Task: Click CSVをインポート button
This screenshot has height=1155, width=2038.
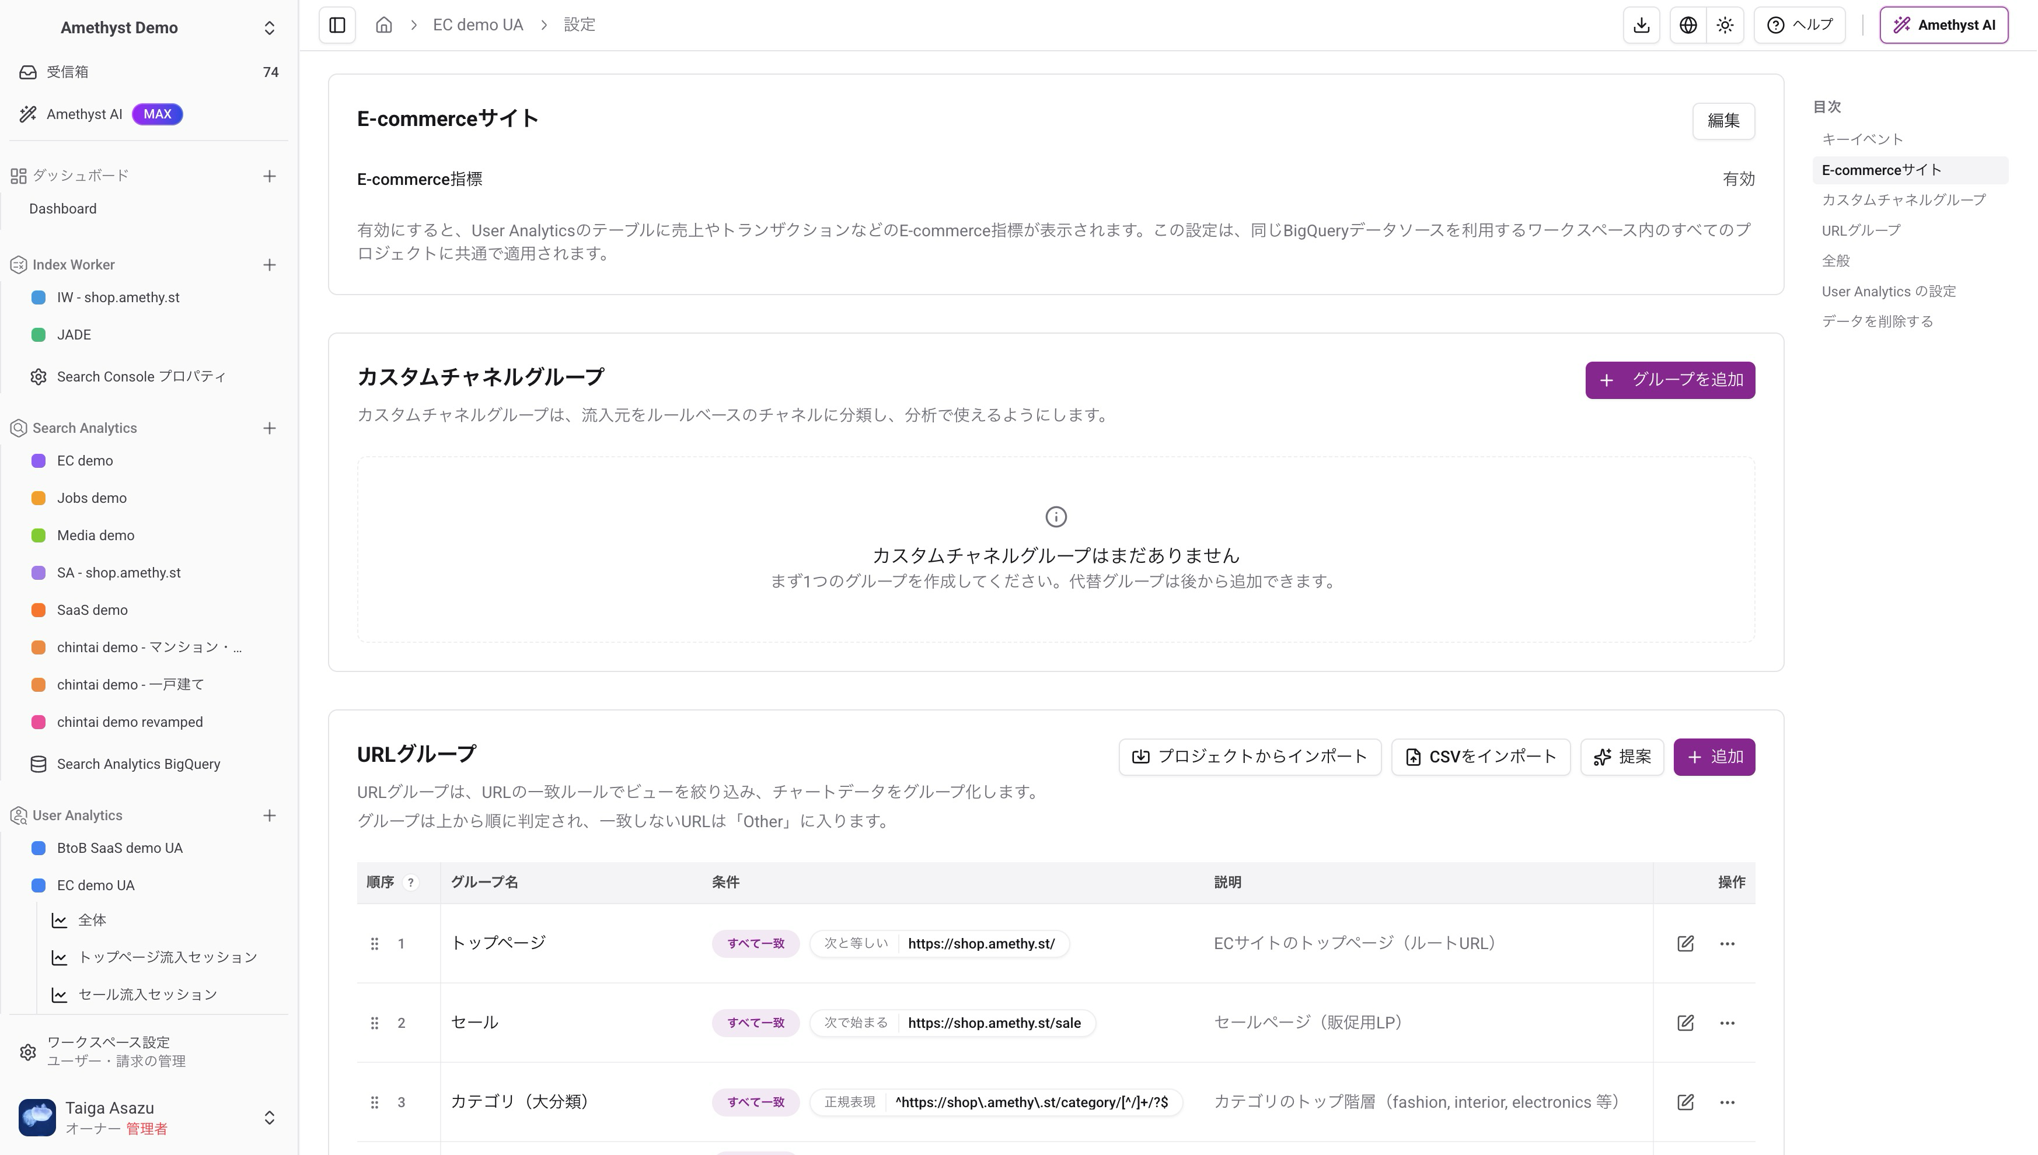Action: (x=1481, y=757)
